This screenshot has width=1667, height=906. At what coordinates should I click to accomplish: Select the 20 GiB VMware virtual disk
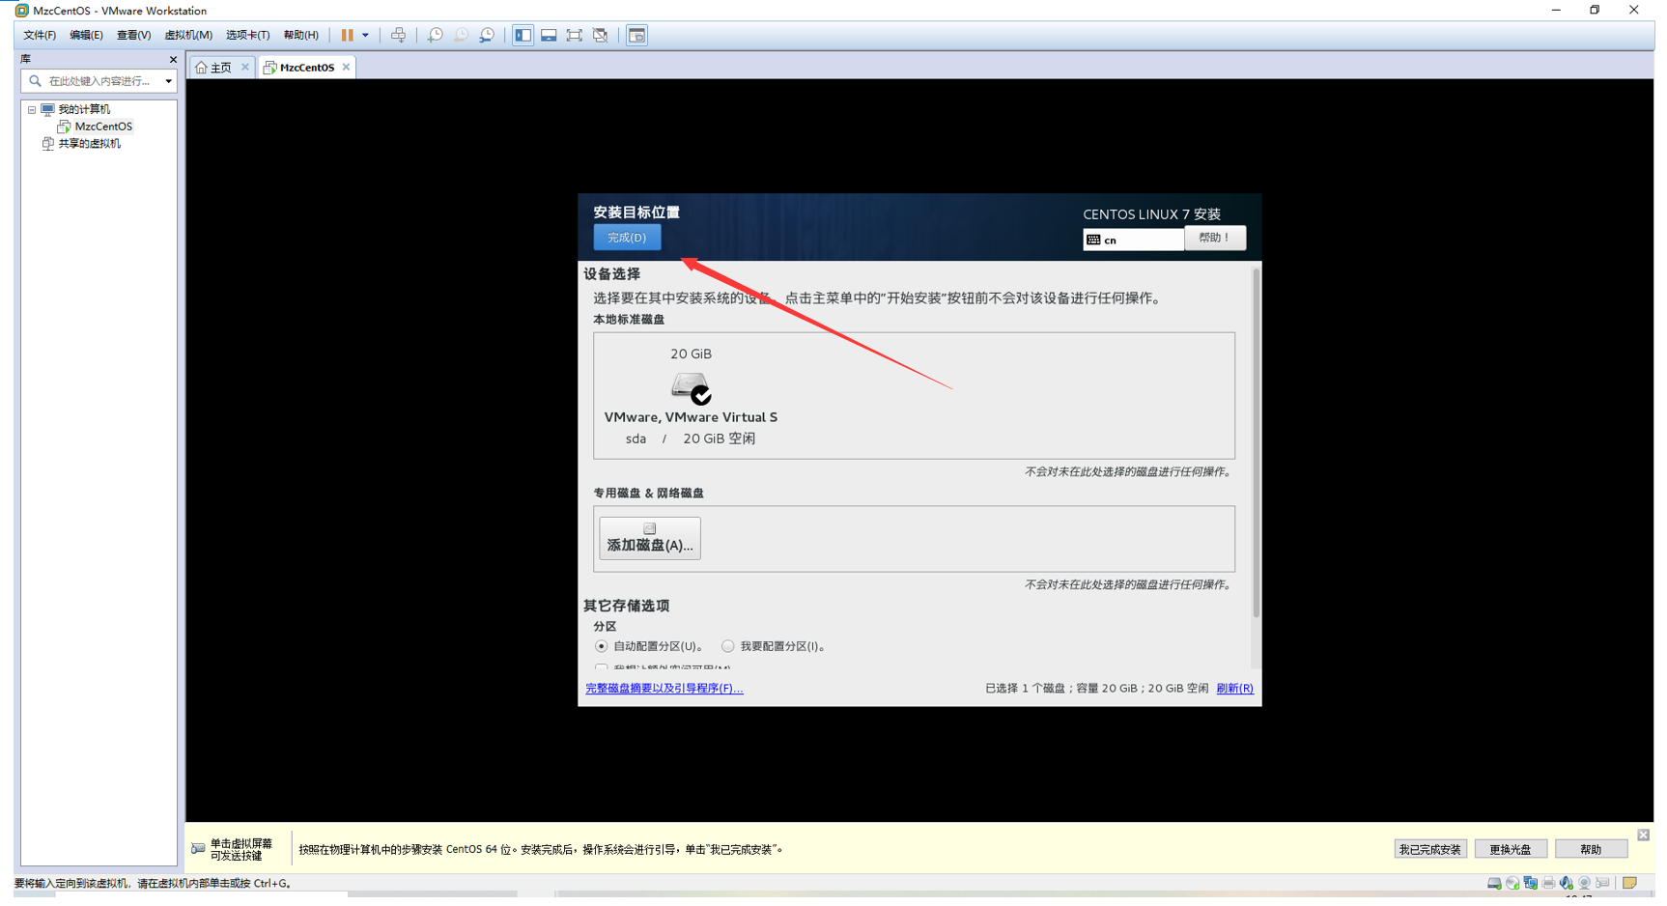691,396
